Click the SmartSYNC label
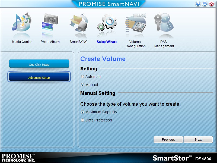The width and height of the screenshot is (217, 163). 79,42
